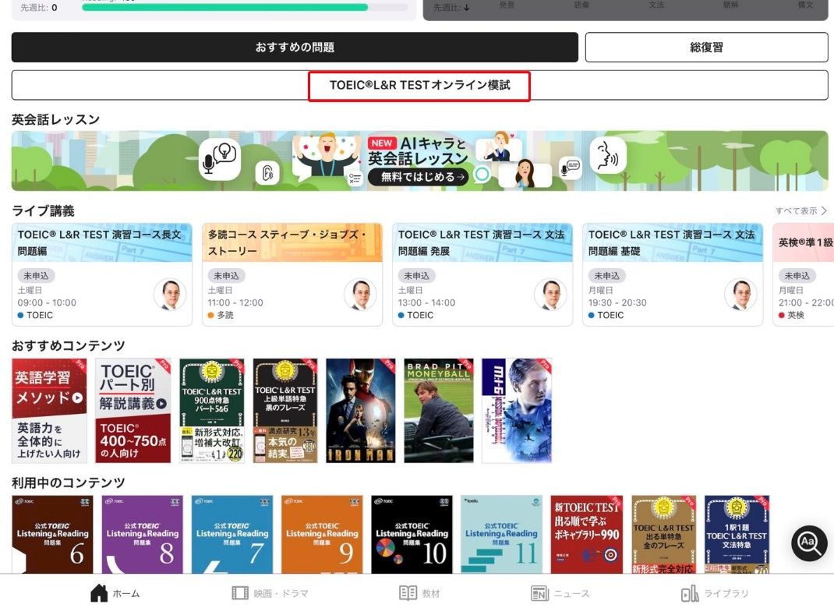Tap the microphone lightbulb icon in the banner

(x=220, y=159)
